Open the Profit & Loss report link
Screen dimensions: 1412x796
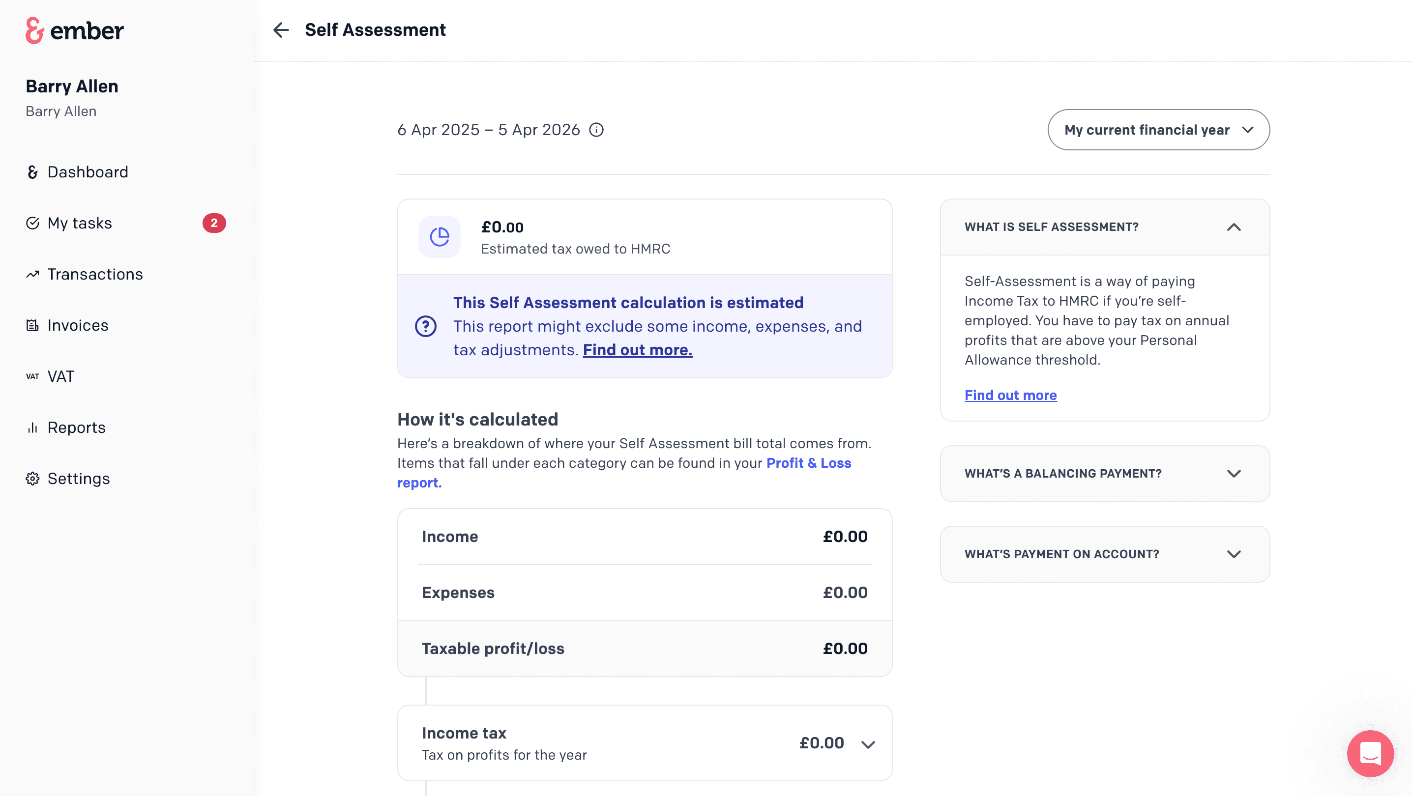[x=808, y=463]
